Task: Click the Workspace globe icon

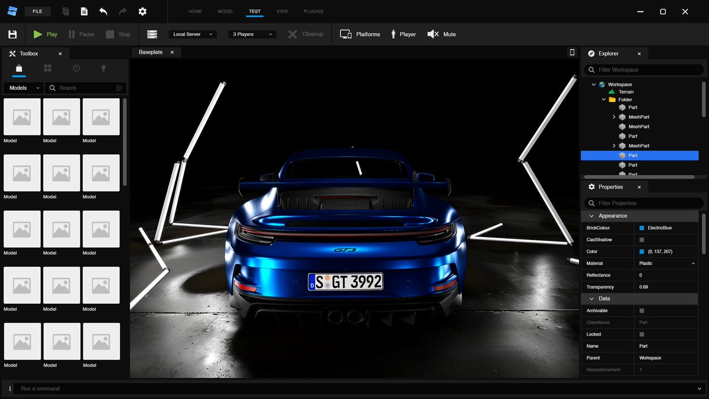Action: click(601, 85)
